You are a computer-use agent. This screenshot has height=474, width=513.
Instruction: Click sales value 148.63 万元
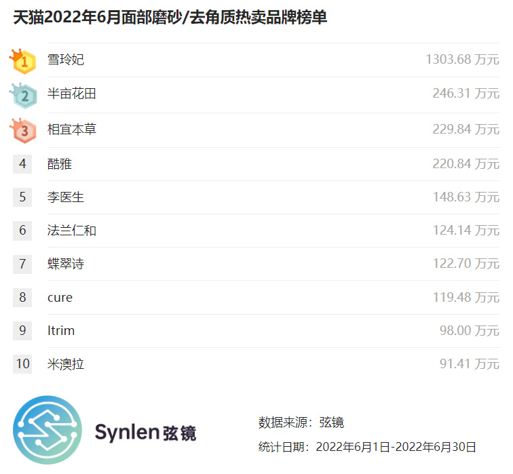click(466, 197)
